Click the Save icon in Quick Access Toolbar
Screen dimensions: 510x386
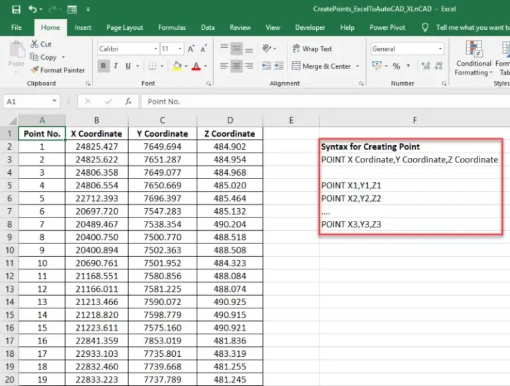click(x=16, y=9)
